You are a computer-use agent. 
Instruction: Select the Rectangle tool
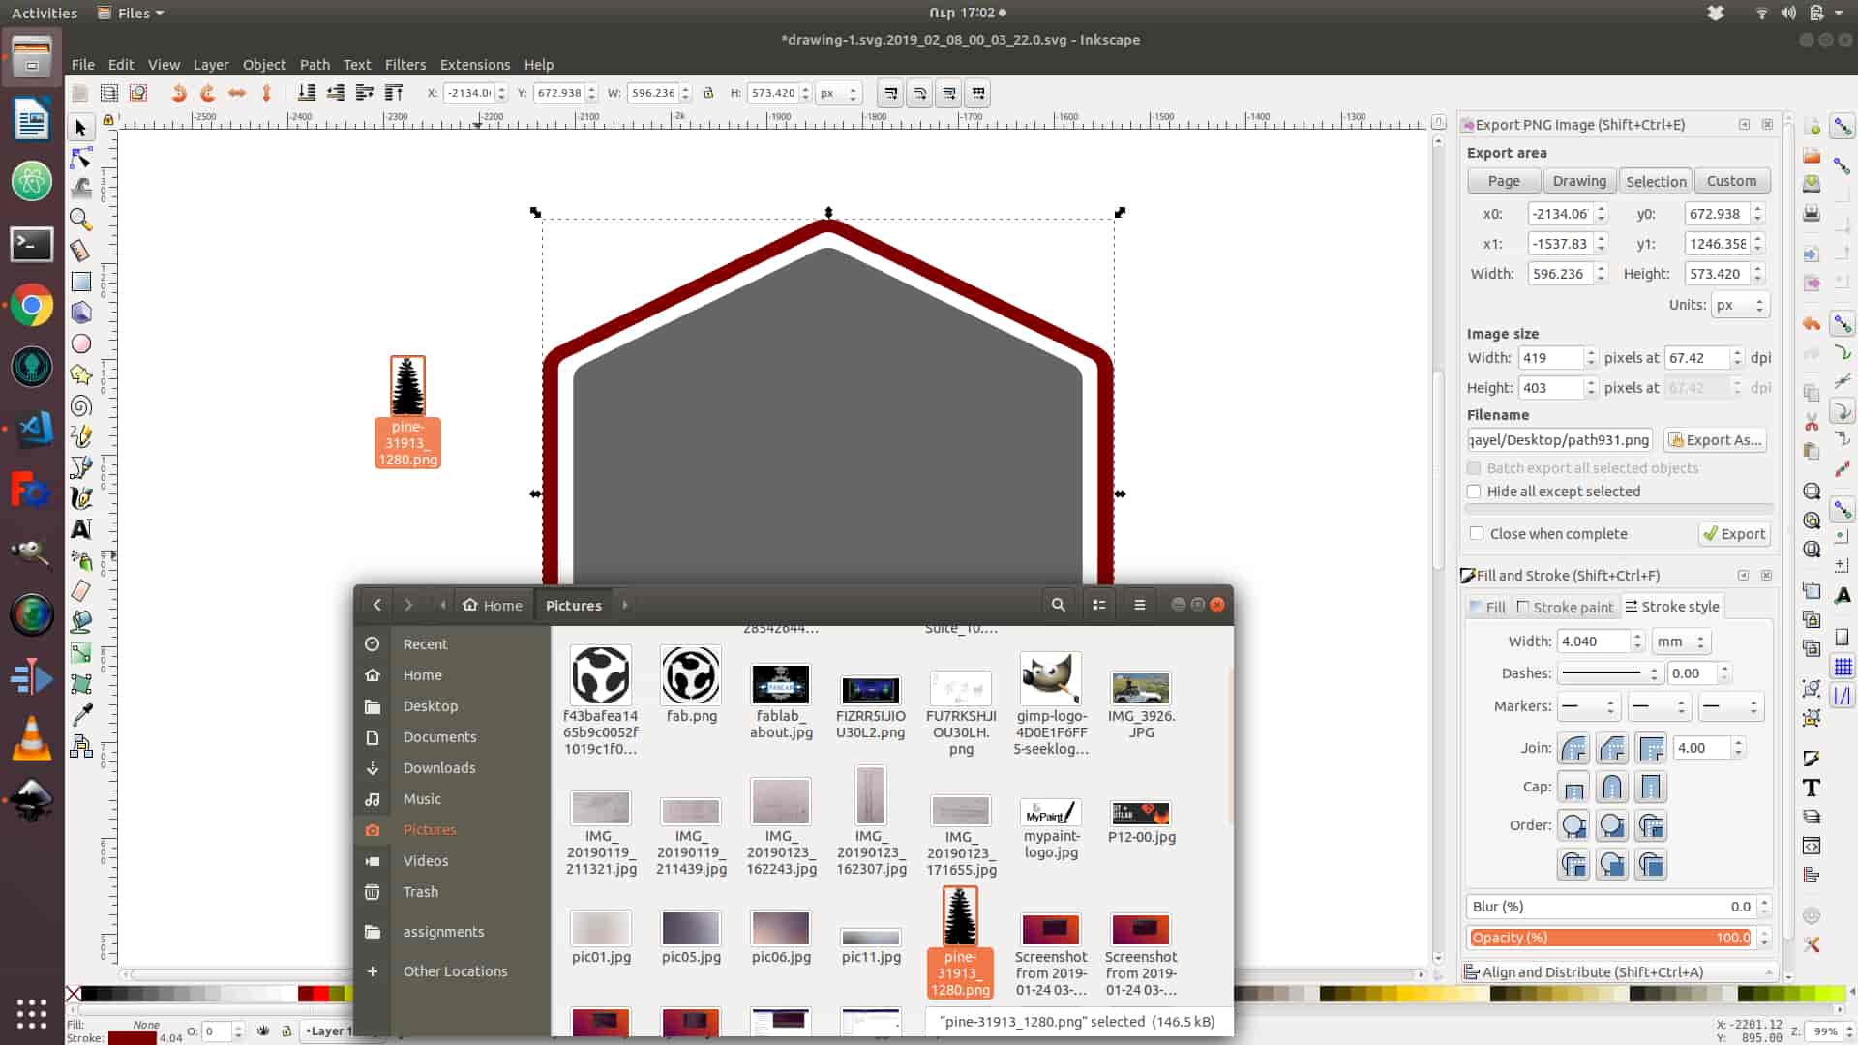pos(80,282)
